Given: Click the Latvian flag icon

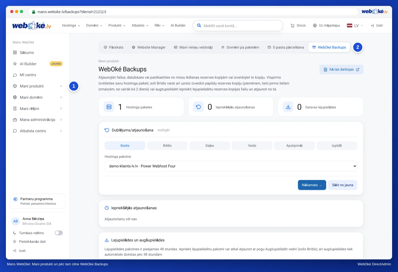Looking at the screenshot, I should pos(349,25).
